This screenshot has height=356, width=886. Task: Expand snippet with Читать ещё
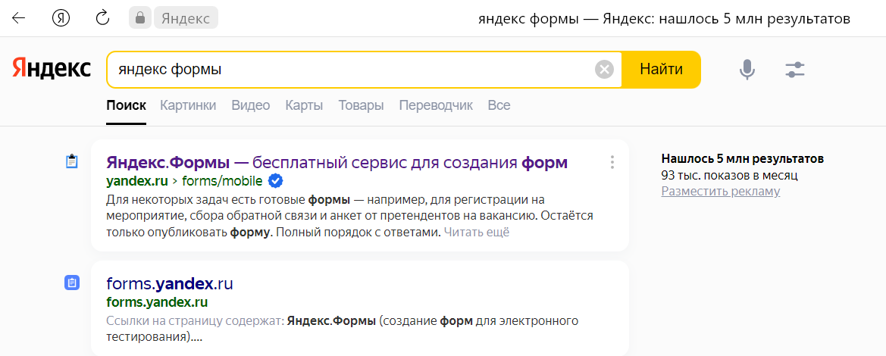(x=476, y=233)
